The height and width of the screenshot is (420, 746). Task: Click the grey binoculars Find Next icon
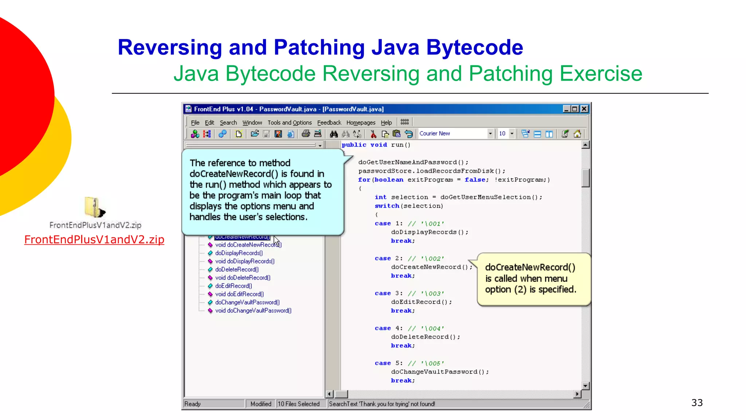click(x=346, y=134)
